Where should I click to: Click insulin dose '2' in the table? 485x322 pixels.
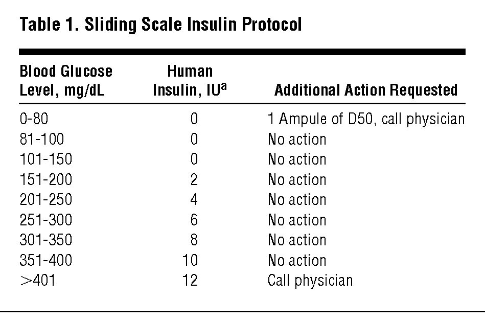point(194,179)
